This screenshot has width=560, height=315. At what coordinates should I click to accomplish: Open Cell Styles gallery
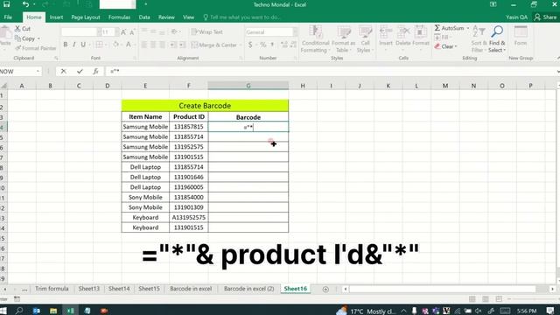point(365,39)
